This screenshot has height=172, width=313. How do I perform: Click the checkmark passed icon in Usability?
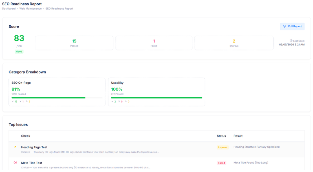[112, 101]
